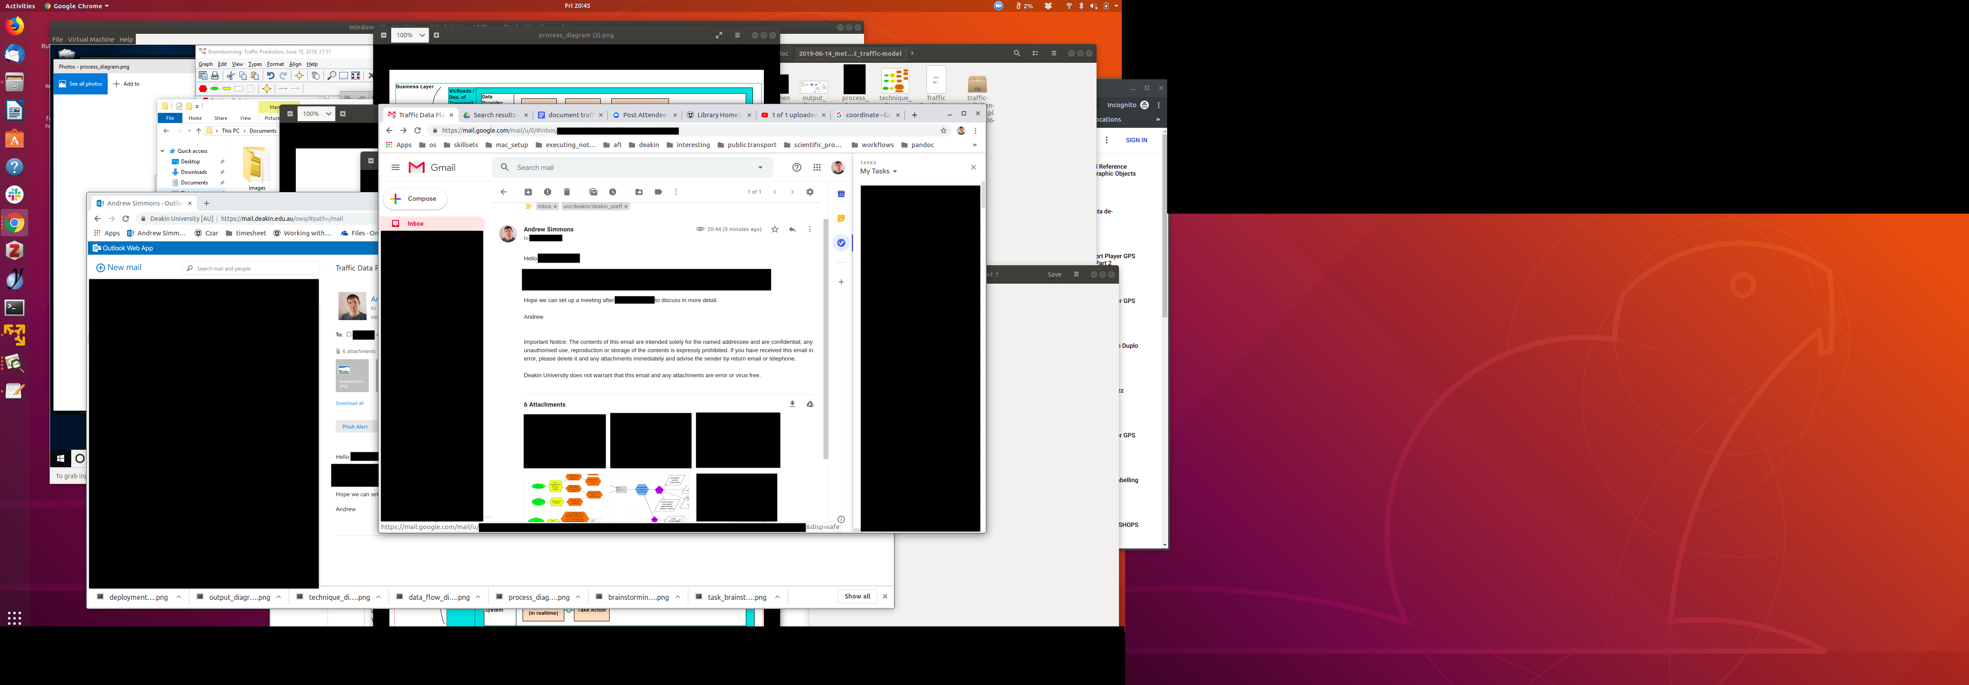1969x685 pixels.
Task: Tick the recipient checkbox in Outlook
Action: [x=349, y=335]
